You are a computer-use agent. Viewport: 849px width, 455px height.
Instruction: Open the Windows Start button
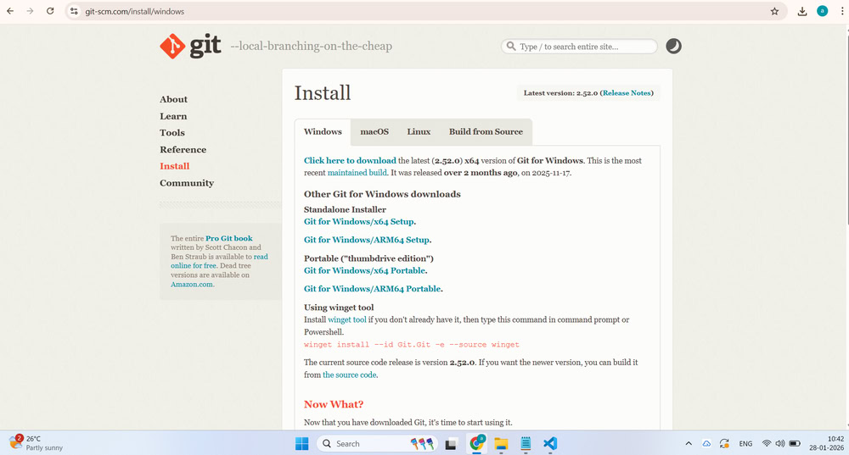[x=301, y=444]
